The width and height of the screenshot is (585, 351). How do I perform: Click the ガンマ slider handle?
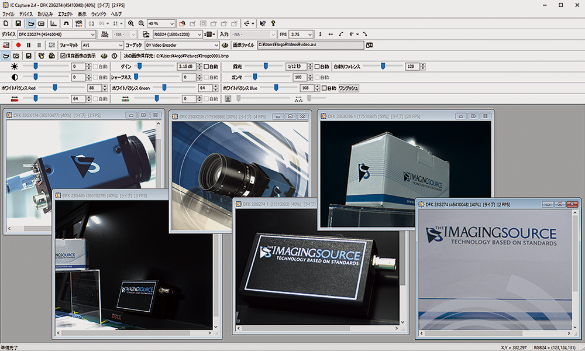point(255,77)
